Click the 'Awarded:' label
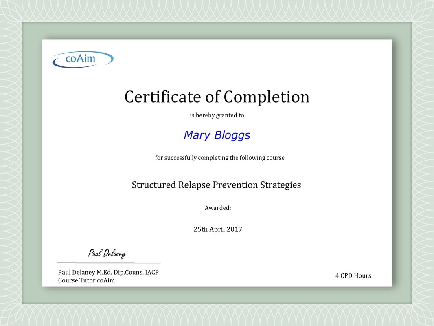 point(218,208)
